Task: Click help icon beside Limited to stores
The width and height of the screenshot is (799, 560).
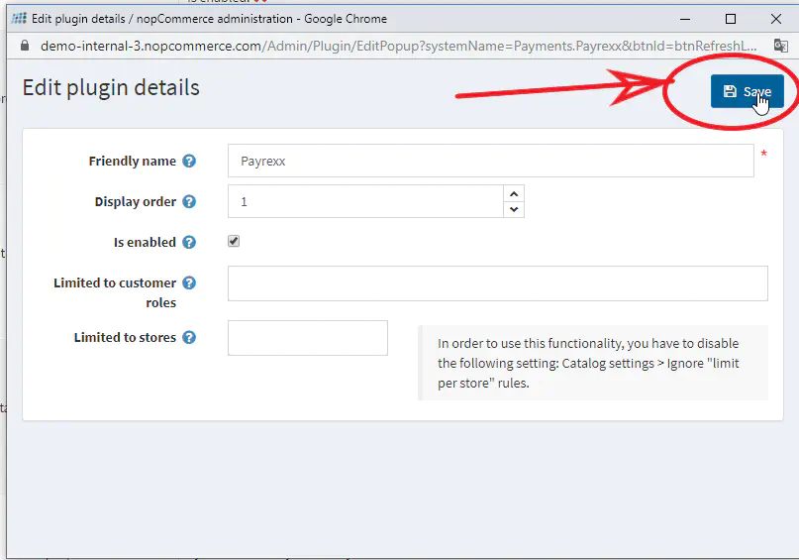Action: point(189,338)
